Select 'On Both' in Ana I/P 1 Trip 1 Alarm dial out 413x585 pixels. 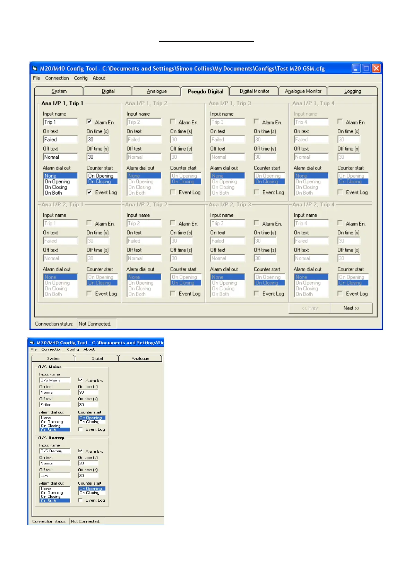[60, 192]
